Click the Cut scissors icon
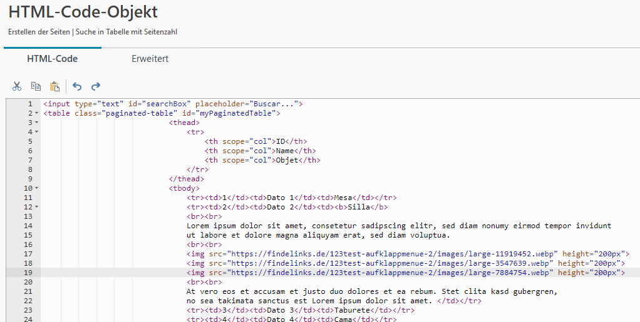640x322 pixels. (x=17, y=86)
